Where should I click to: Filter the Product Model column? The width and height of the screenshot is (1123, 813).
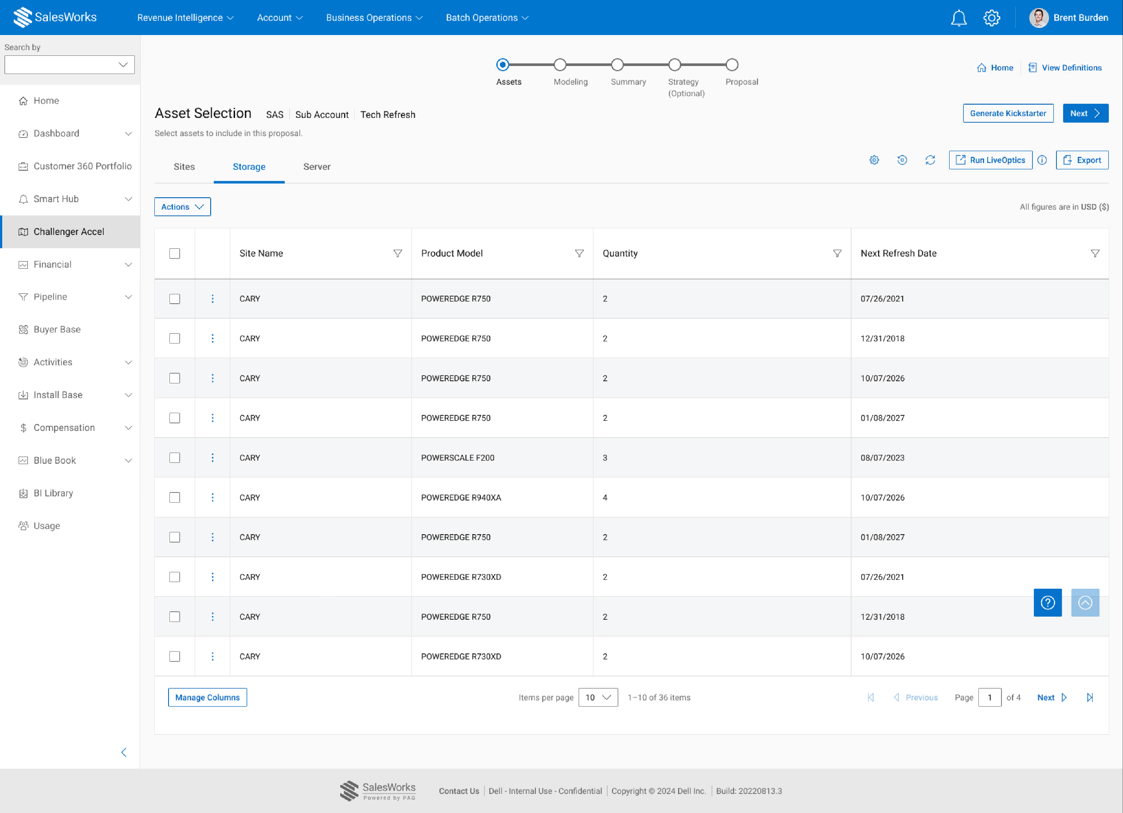[579, 254]
